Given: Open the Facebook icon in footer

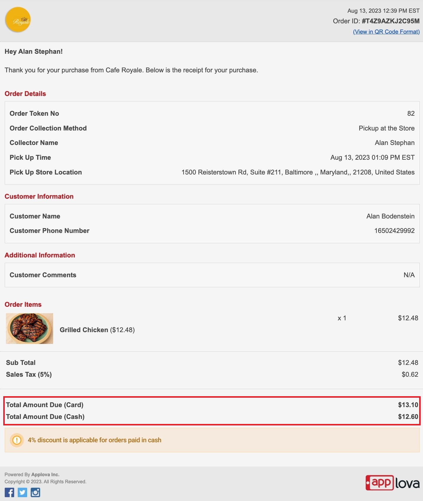Looking at the screenshot, I should click(9, 492).
